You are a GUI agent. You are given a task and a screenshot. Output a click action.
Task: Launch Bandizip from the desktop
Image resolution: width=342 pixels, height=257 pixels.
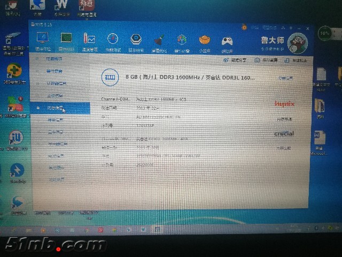(x=16, y=172)
